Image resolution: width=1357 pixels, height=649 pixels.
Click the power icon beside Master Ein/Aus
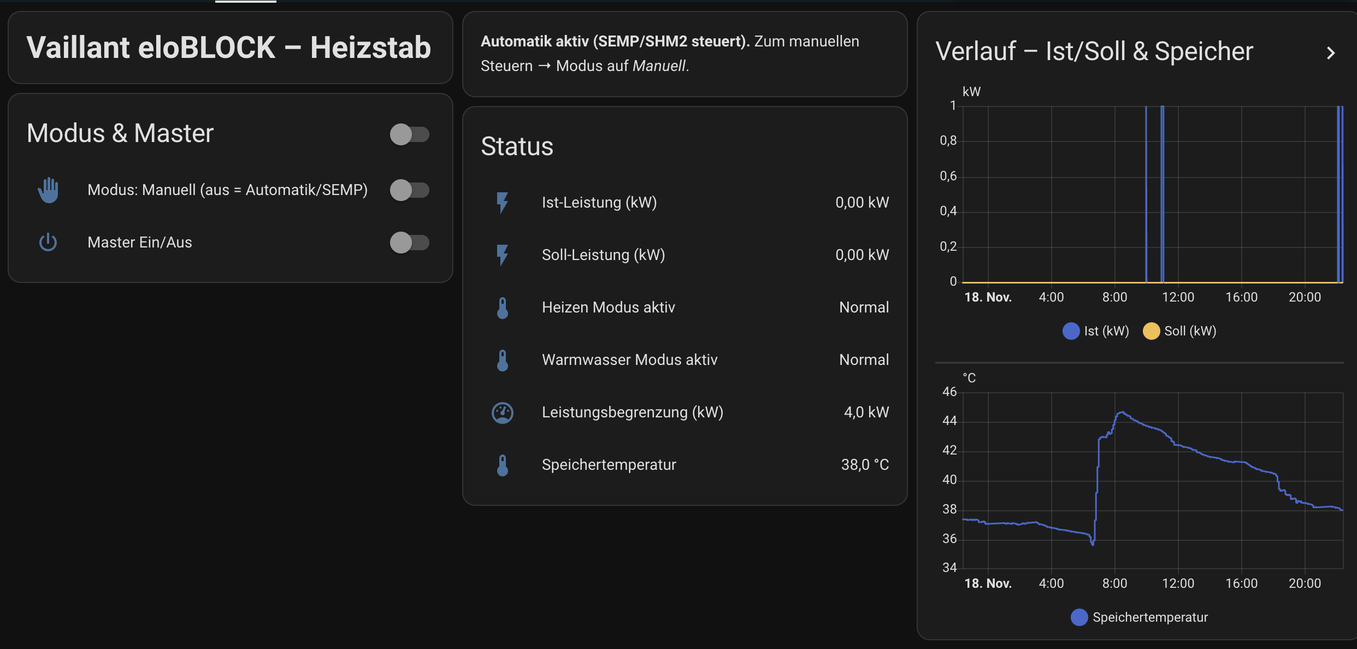48,242
